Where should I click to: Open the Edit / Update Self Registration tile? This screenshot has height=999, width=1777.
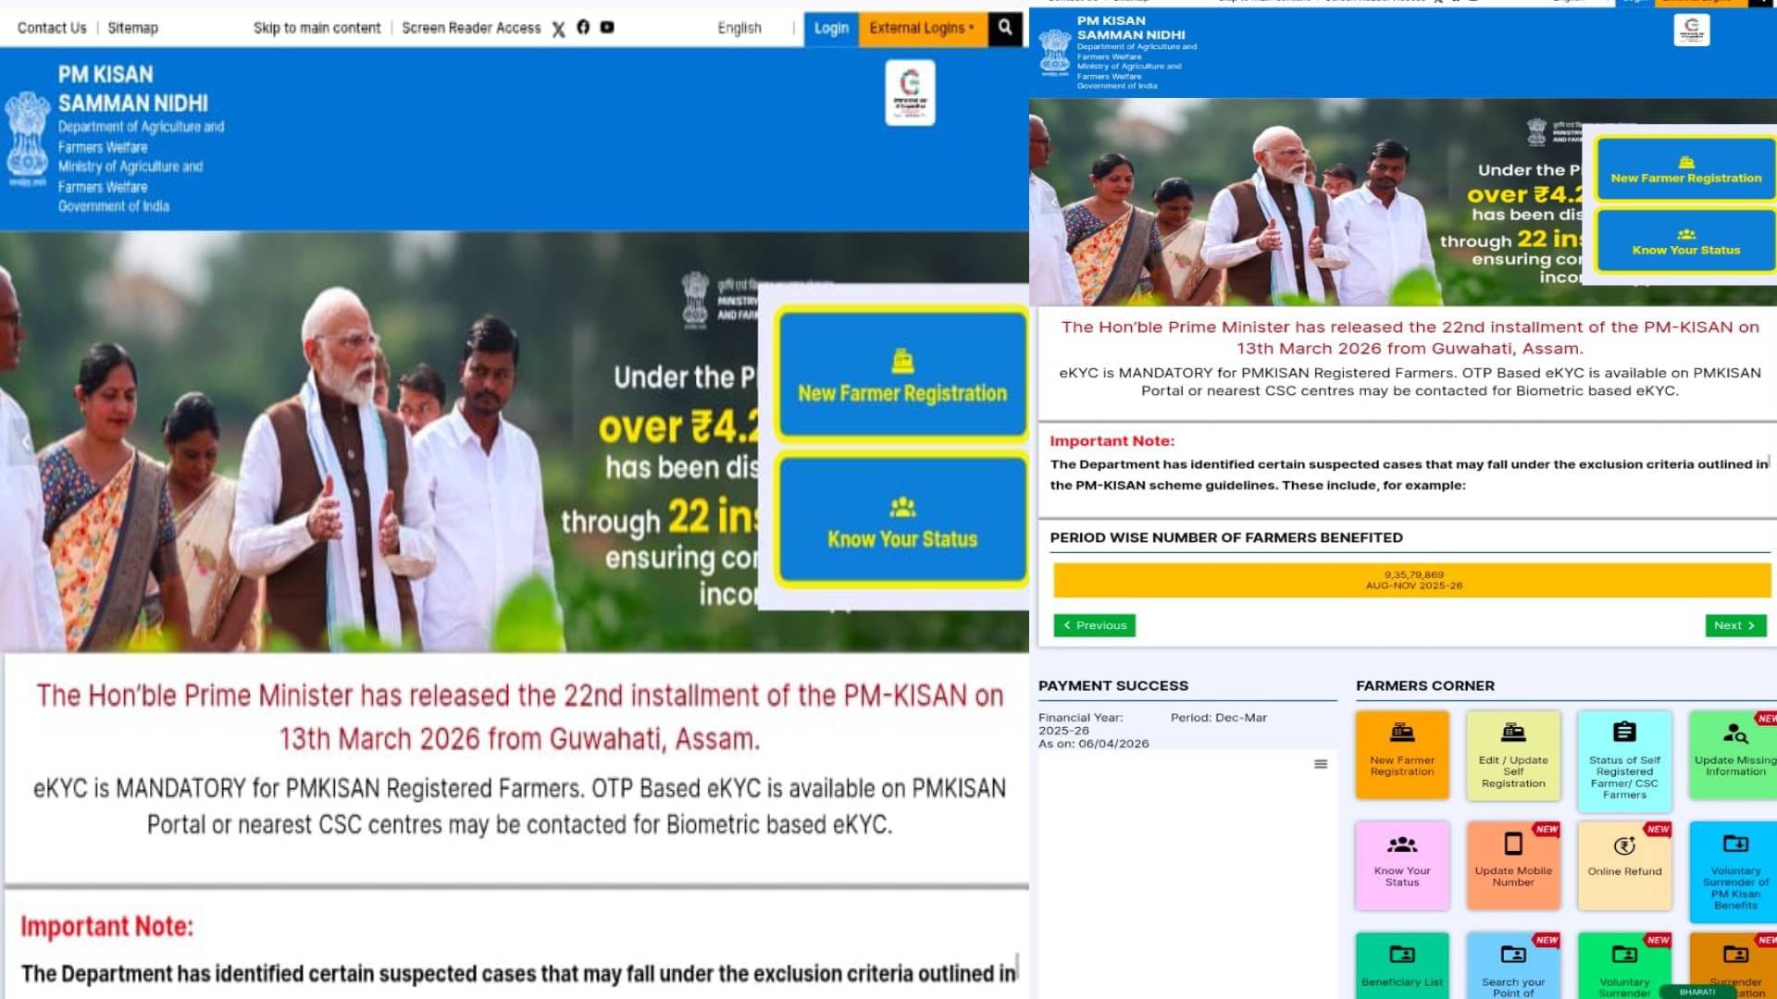pos(1513,755)
